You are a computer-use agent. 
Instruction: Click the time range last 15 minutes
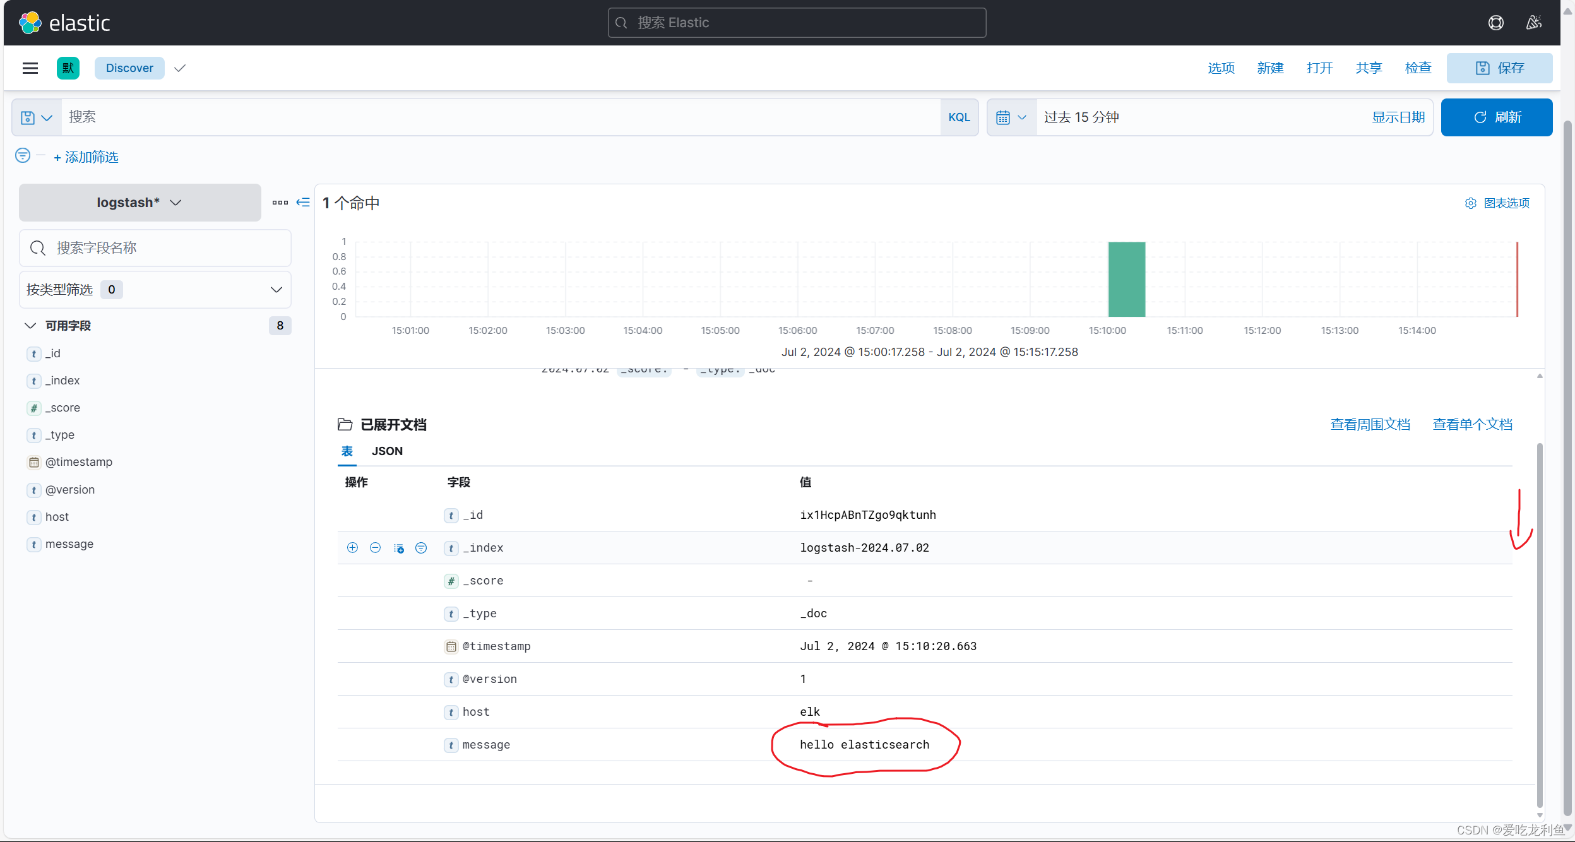pos(1081,117)
